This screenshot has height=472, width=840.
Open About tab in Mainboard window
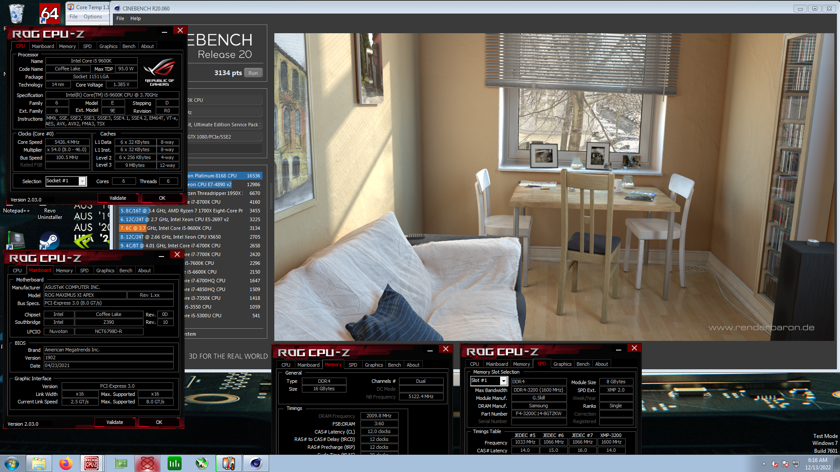click(x=144, y=271)
